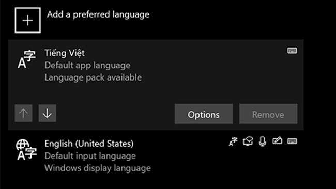Click the Language pack available text

[93, 77]
